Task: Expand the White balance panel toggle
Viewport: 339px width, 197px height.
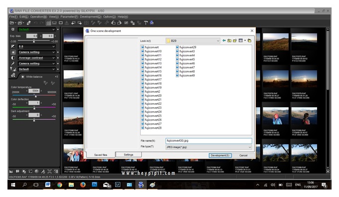Action: [56, 76]
